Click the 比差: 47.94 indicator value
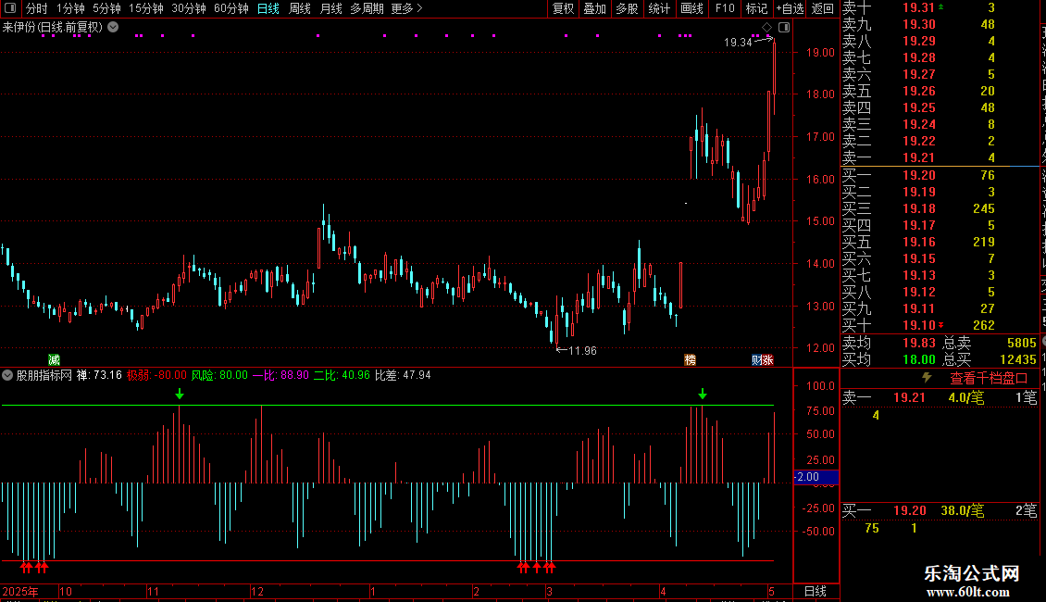Screen dimensions: 1046x602 pyautogui.click(x=403, y=375)
